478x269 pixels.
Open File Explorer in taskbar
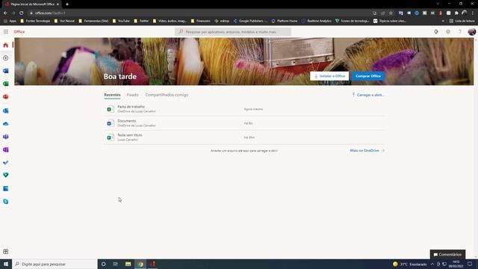pos(128,264)
